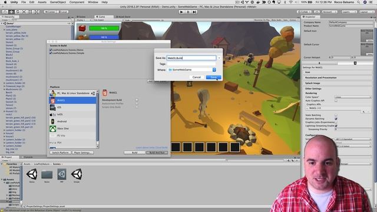Enable Static Batching checkbox

(x=336, y=115)
